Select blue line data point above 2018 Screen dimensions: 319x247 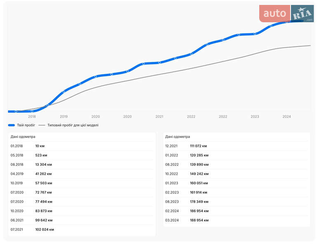pos(32,111)
